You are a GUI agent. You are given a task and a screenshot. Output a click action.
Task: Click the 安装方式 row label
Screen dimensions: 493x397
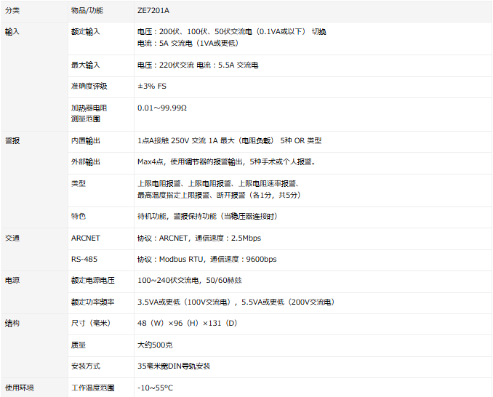(86, 366)
